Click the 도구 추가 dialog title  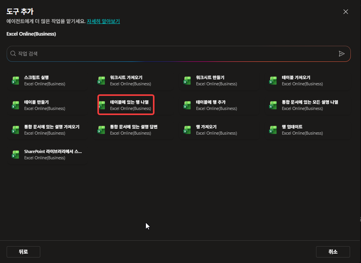pos(20,11)
